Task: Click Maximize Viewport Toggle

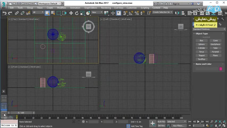Action: coord(224,126)
